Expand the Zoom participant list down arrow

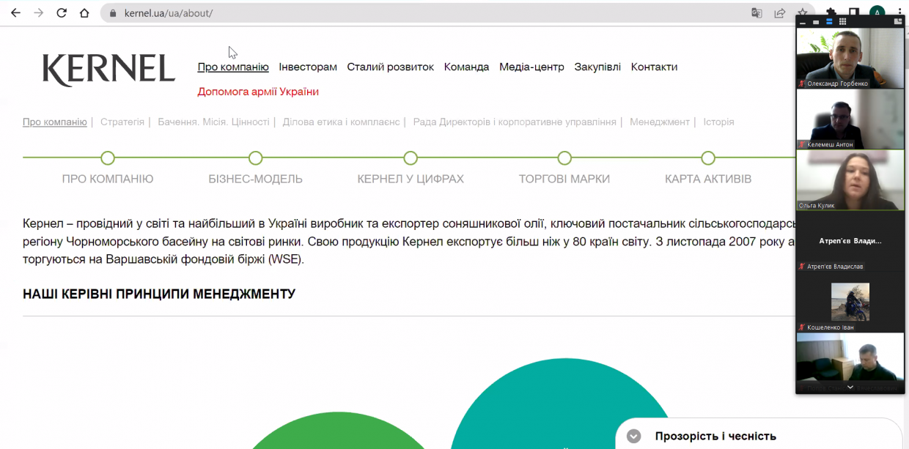850,387
